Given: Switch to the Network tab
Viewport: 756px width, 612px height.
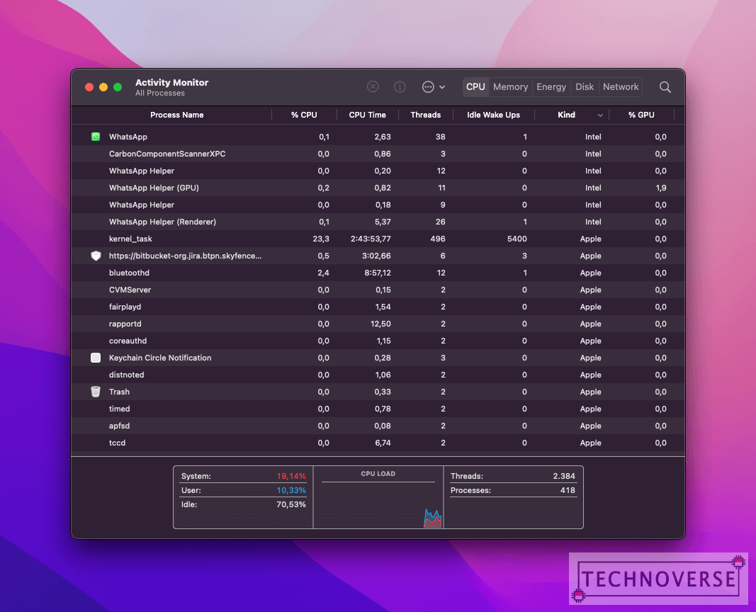Looking at the screenshot, I should [621, 86].
